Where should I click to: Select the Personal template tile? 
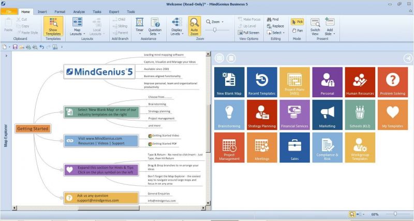pos(328,82)
